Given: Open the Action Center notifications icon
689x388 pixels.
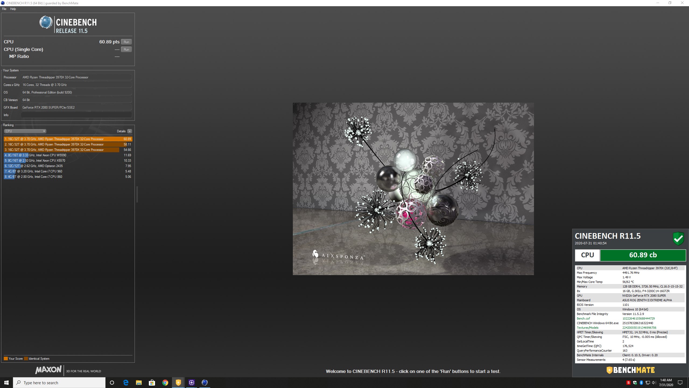Looking at the screenshot, I should 680,383.
